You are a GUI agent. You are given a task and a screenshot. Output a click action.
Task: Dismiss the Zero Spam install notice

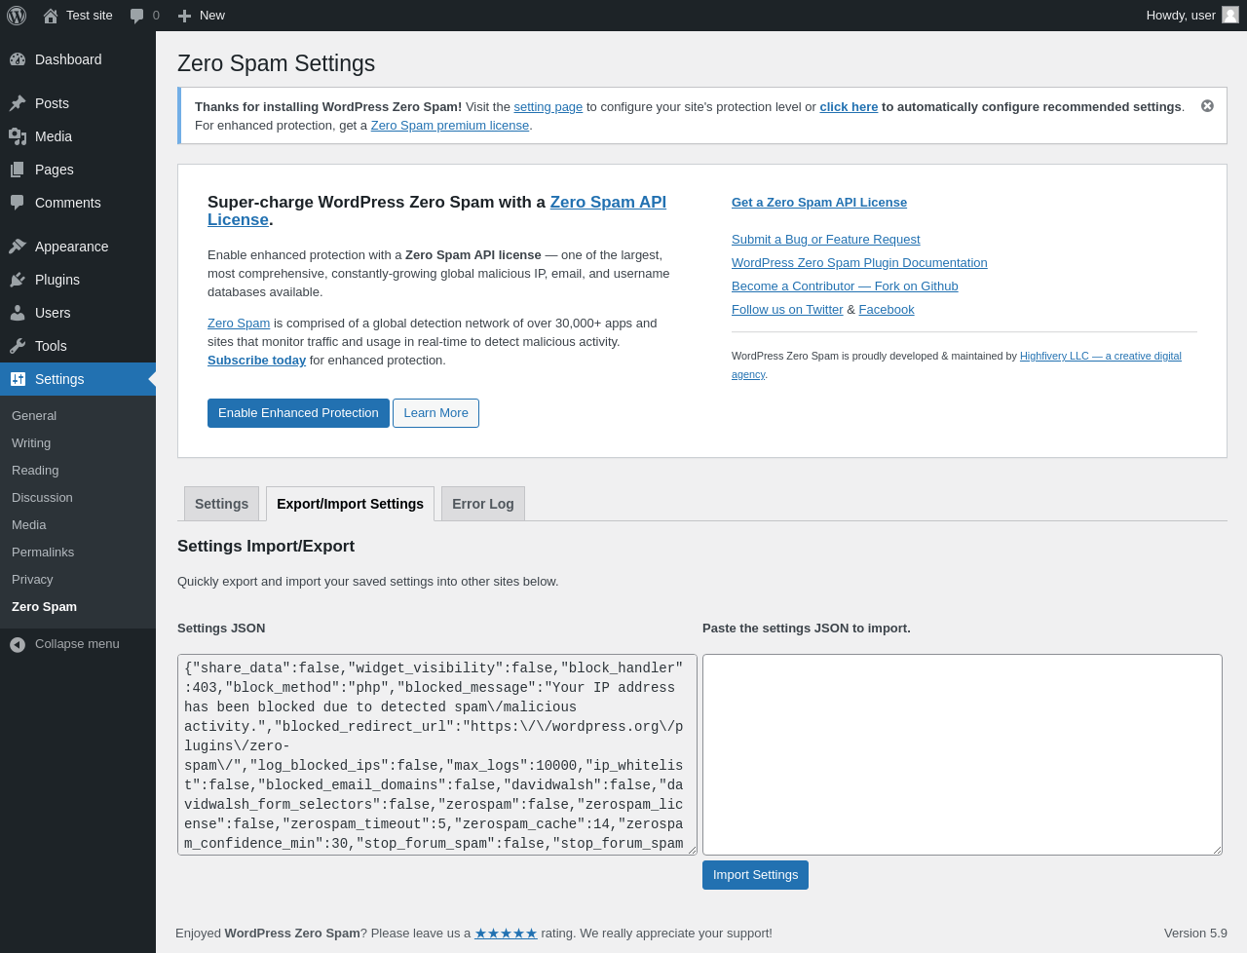click(x=1207, y=106)
